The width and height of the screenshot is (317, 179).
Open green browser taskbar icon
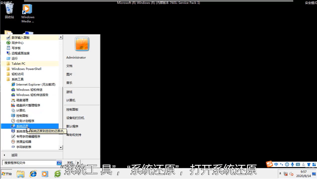tap(57, 174)
